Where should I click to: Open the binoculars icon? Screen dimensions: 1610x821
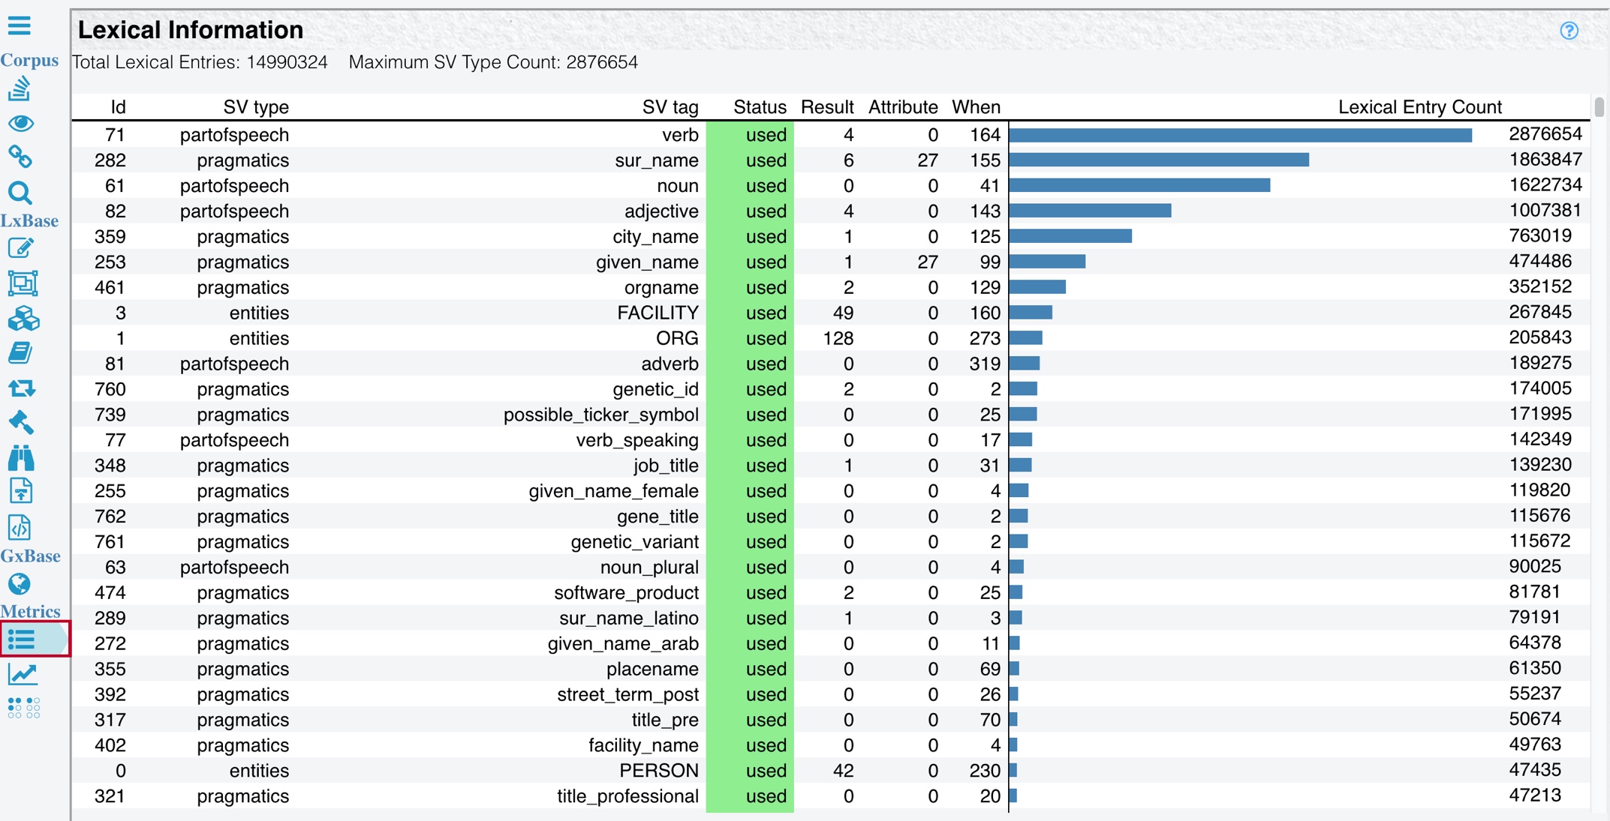coord(21,457)
